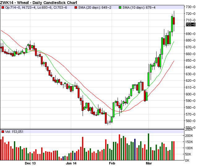Click the red Vol legend swatch
The image size is (198, 166).
[3, 132]
